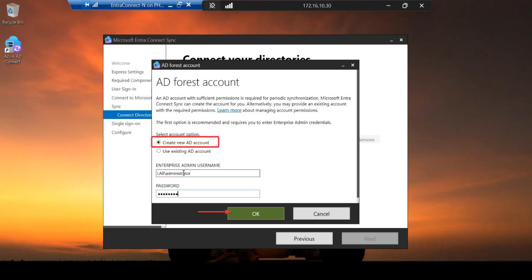Click the pin icon on EntraConnect-N connection bar

(87, 5)
